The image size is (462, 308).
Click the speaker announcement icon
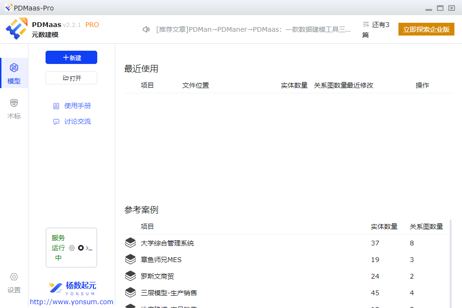[146, 29]
